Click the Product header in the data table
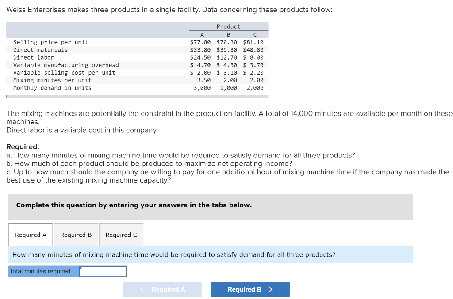Image resolution: width=453 pixels, height=299 pixels. 229,26
